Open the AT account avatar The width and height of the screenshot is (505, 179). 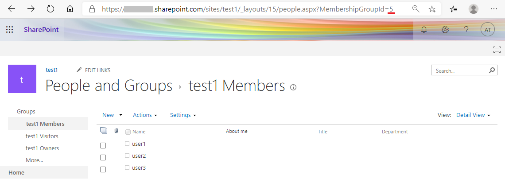tap(488, 30)
